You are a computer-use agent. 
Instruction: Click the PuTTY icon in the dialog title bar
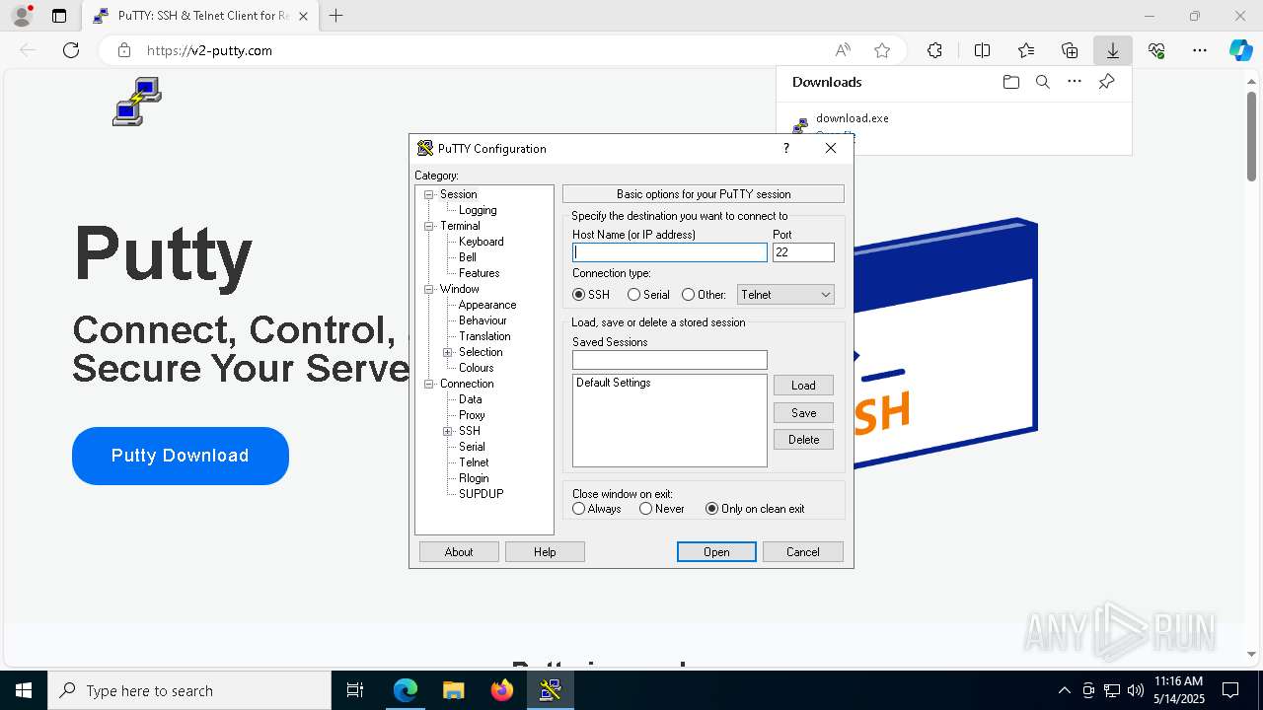(425, 148)
